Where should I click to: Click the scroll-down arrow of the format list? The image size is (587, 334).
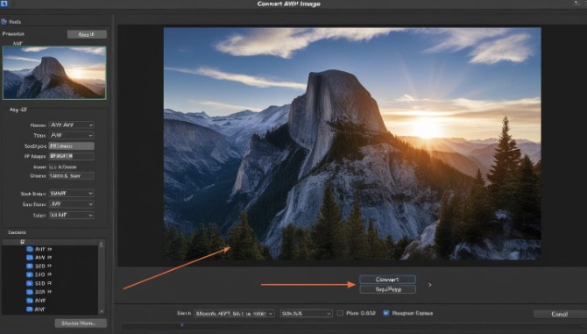click(x=101, y=311)
